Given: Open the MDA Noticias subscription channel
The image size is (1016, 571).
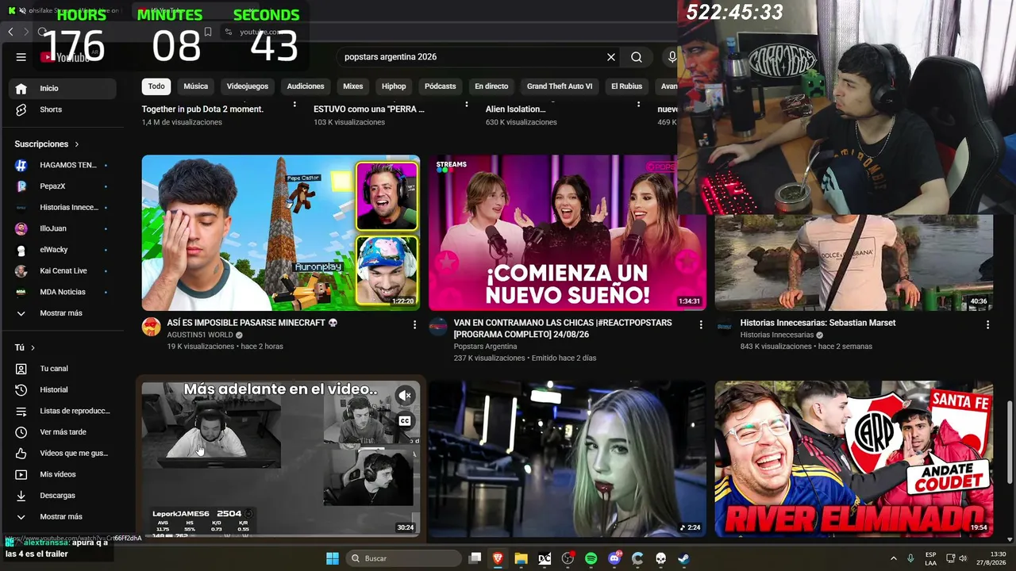Looking at the screenshot, I should 62,292.
